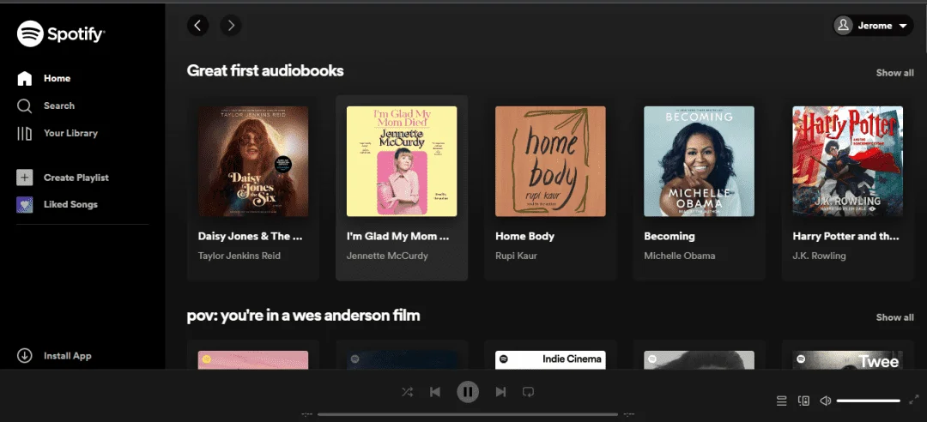Click the Create Playlist plus icon
The width and height of the screenshot is (927, 422).
click(24, 178)
